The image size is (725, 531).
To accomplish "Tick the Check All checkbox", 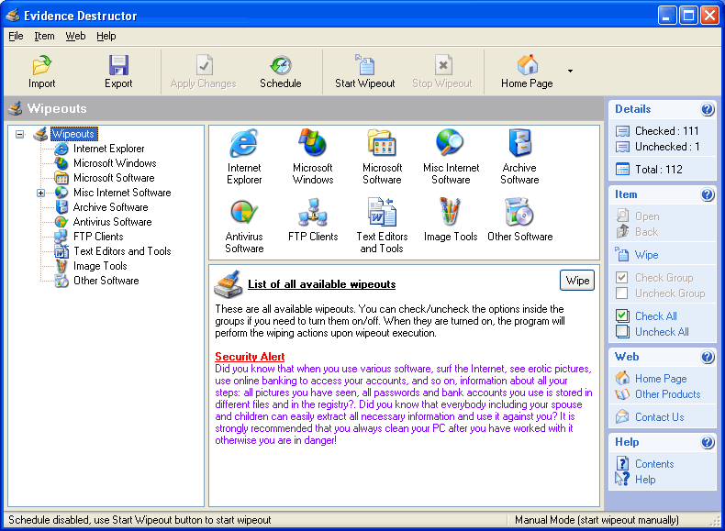I will pos(622,316).
